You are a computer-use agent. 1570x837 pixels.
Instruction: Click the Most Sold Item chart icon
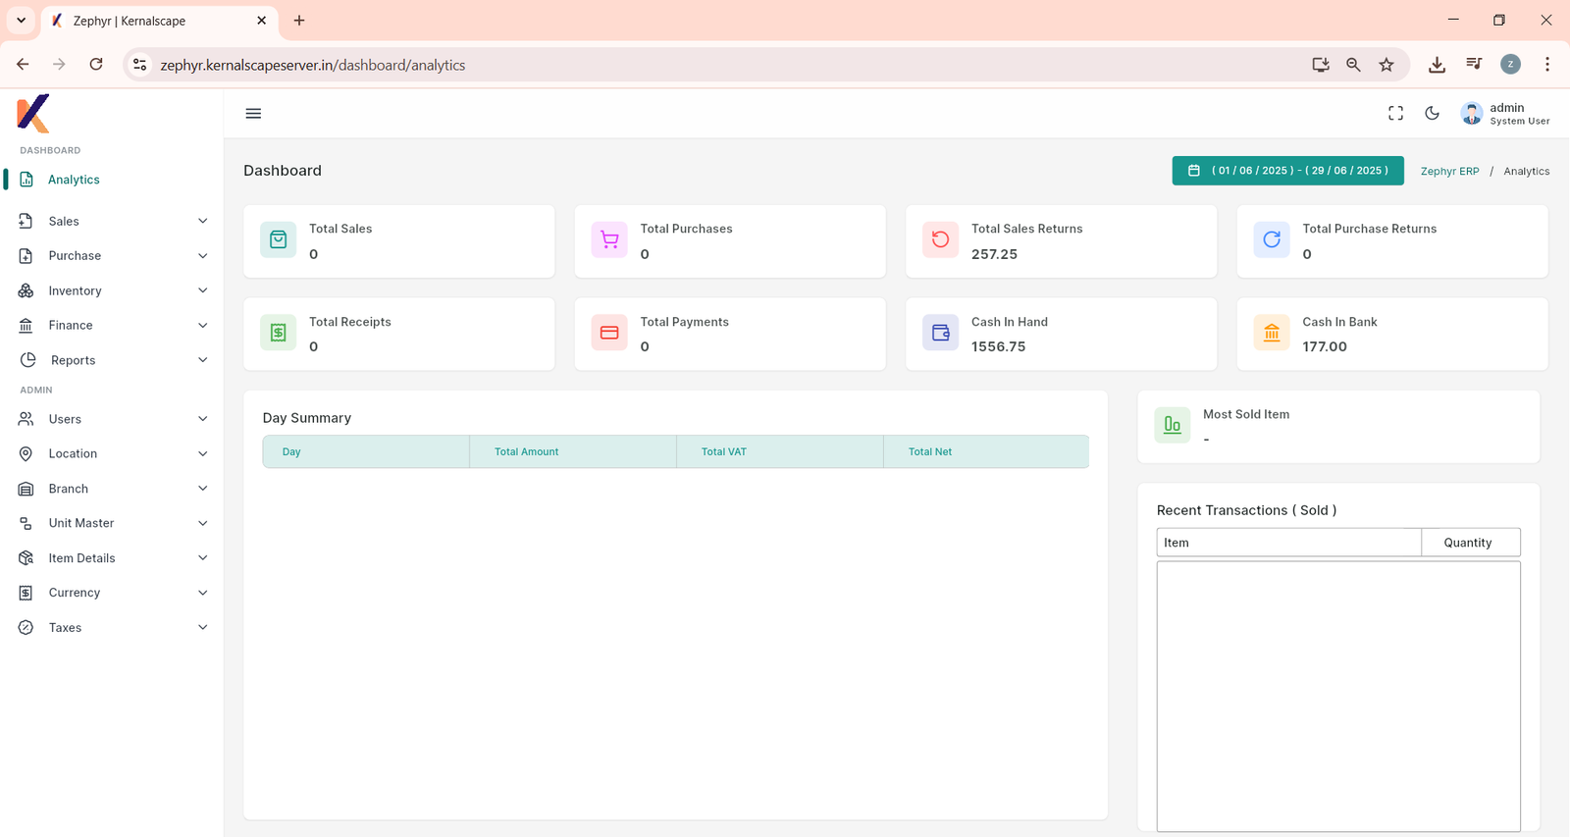pos(1173,425)
